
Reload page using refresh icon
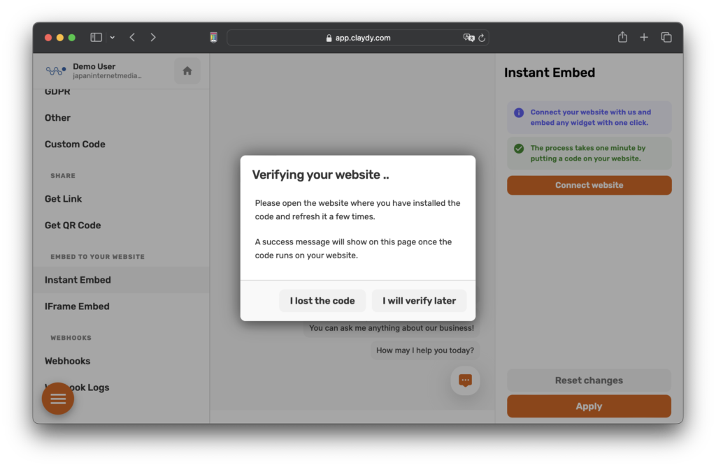tap(482, 38)
